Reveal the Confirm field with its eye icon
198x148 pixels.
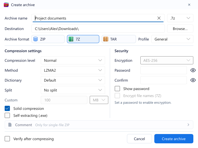[193, 80]
